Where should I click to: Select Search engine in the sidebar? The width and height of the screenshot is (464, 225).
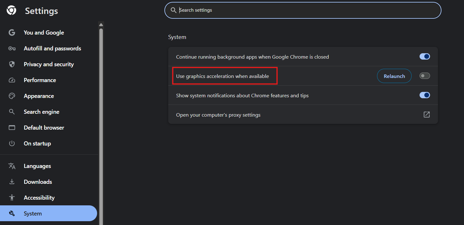pyautogui.click(x=41, y=112)
